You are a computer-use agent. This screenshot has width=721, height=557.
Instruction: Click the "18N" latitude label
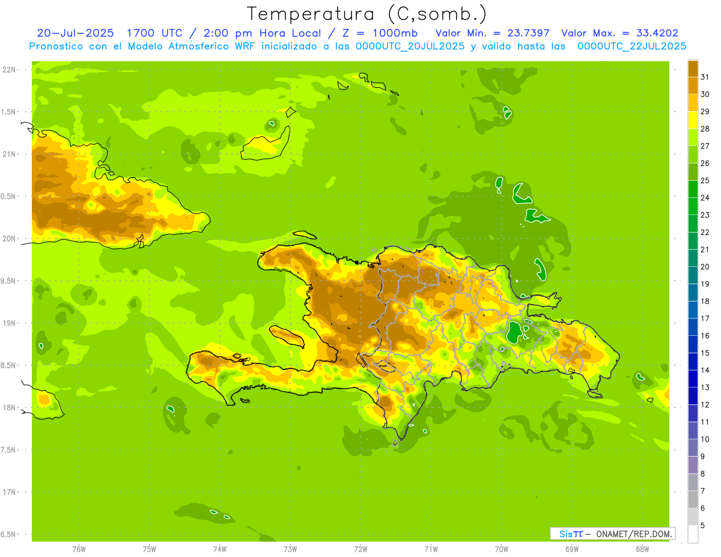click(x=10, y=407)
